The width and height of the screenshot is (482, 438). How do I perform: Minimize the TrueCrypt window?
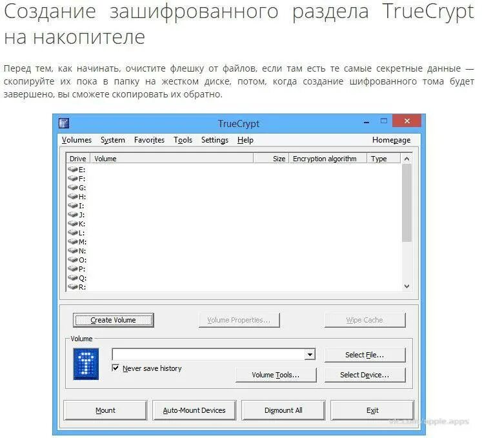367,122
